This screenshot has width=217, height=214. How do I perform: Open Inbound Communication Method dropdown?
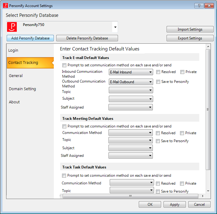[x=131, y=72]
